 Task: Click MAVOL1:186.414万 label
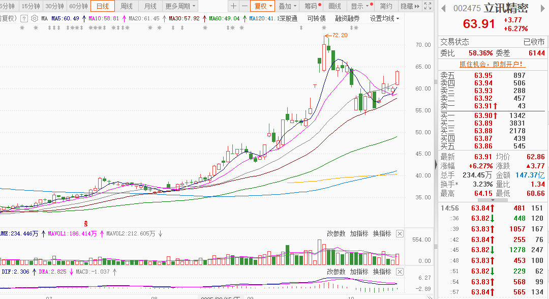coord(72,233)
